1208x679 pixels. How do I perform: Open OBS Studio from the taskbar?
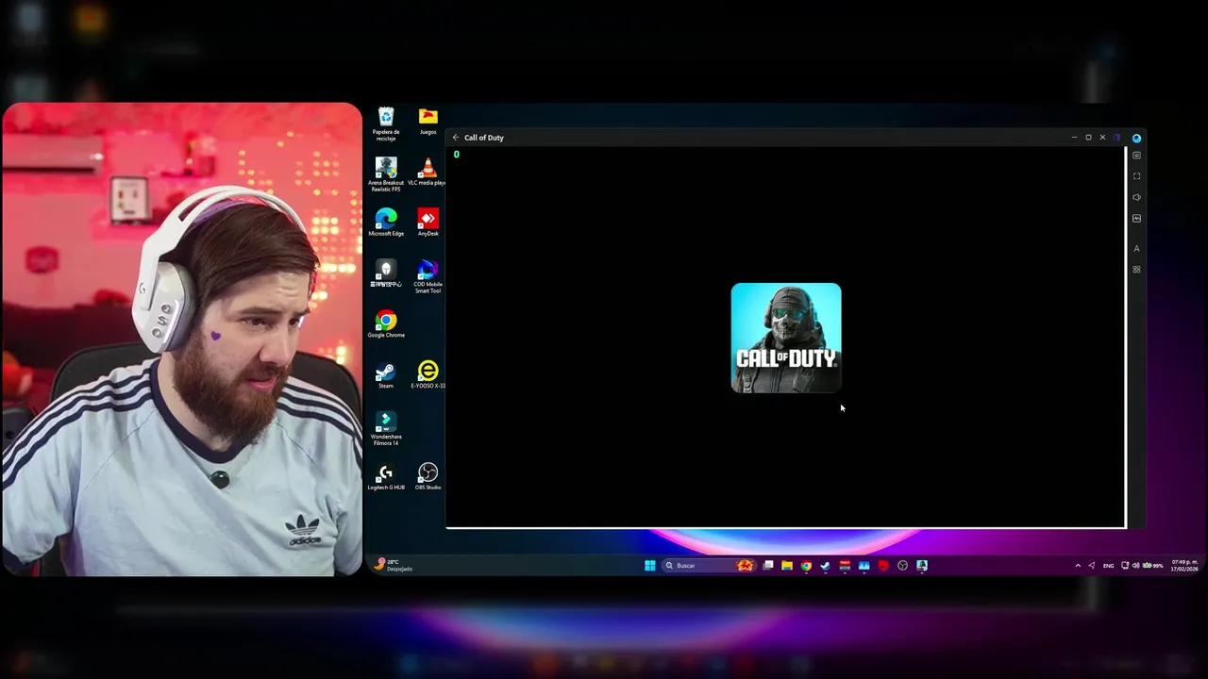(902, 566)
